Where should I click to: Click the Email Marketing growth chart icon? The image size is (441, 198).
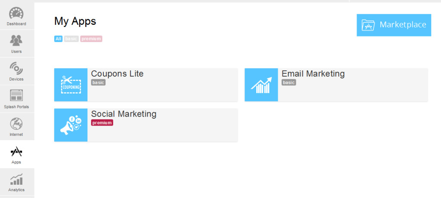[261, 84]
